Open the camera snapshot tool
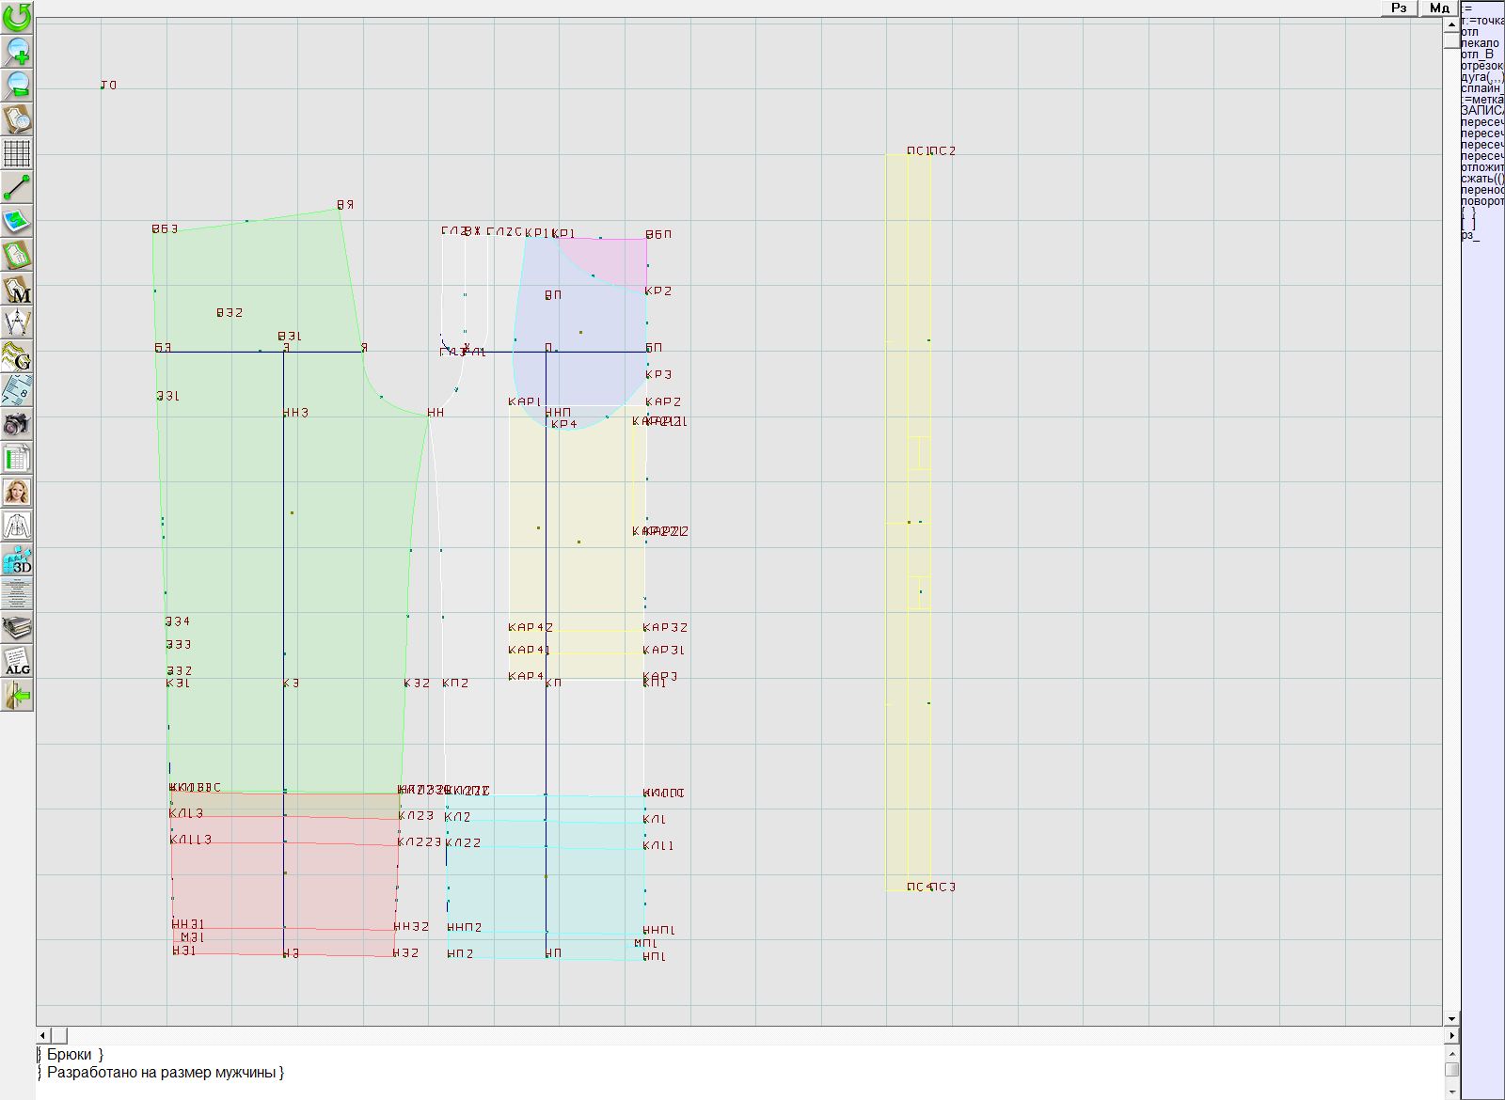The width and height of the screenshot is (1505, 1100). coord(17,424)
